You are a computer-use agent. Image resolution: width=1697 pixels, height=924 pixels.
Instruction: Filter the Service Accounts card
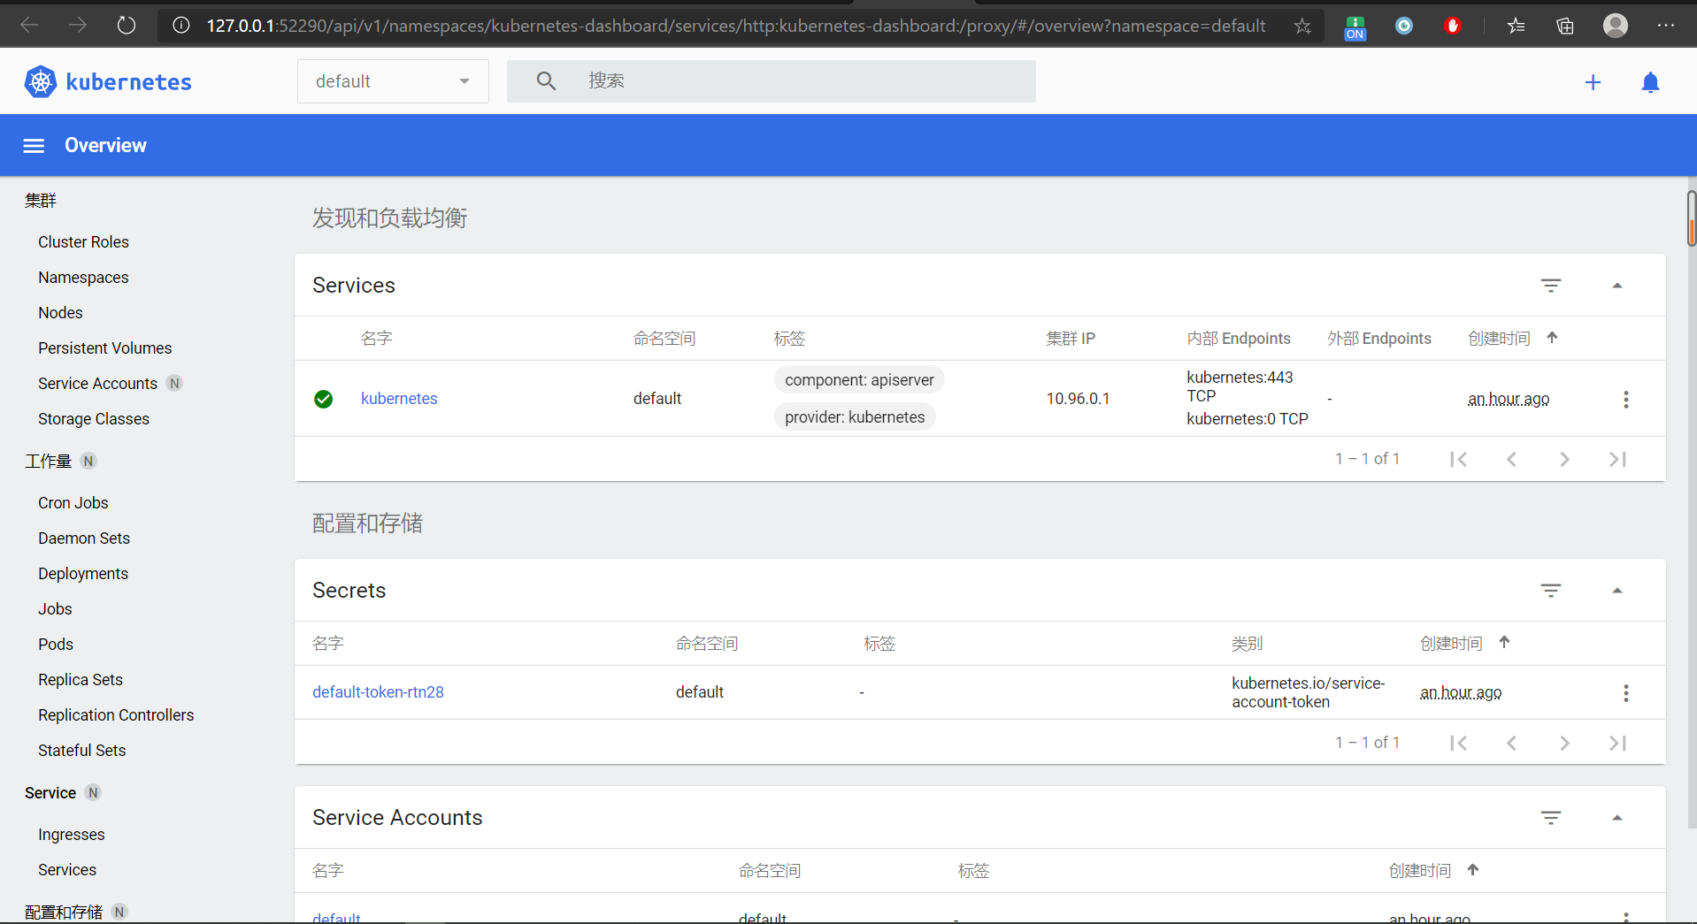coord(1551,818)
